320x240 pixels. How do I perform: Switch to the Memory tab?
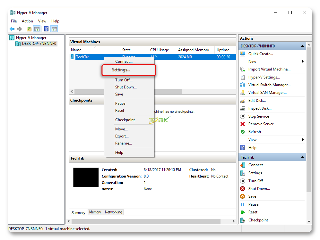coord(95,212)
